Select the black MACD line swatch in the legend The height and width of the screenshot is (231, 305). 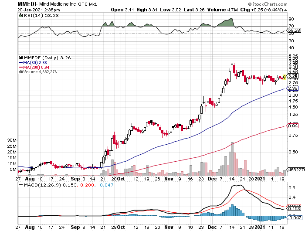click(x=20, y=185)
